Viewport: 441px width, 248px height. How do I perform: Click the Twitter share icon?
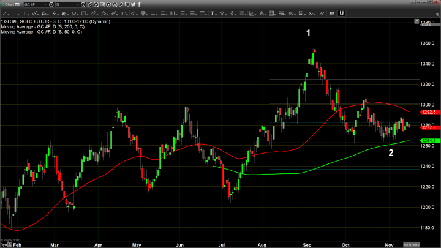click(x=133, y=4)
